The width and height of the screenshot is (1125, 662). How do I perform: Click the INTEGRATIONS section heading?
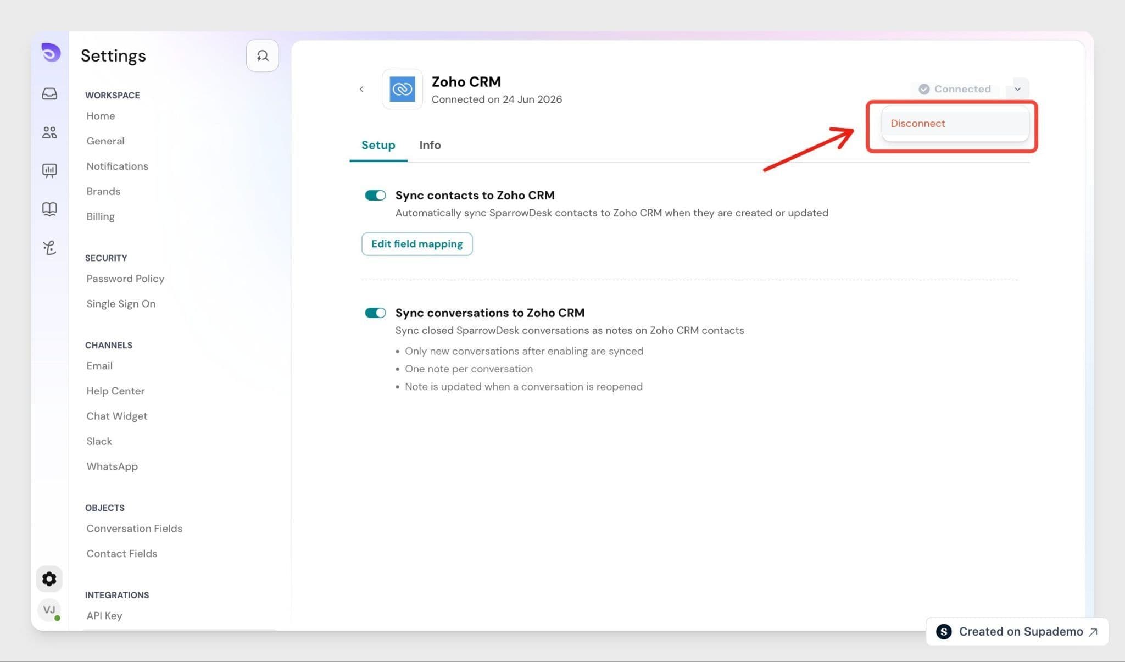pos(117,595)
